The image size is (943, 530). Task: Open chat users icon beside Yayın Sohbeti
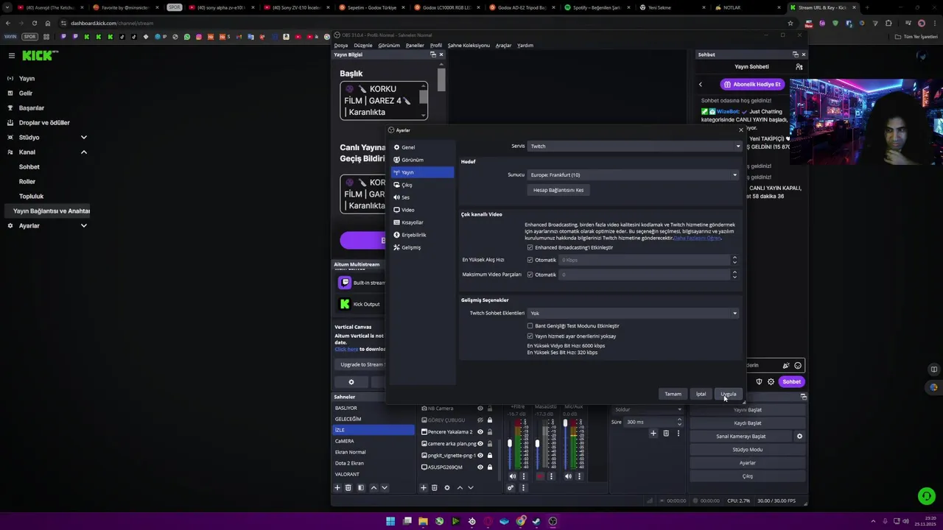click(x=799, y=67)
